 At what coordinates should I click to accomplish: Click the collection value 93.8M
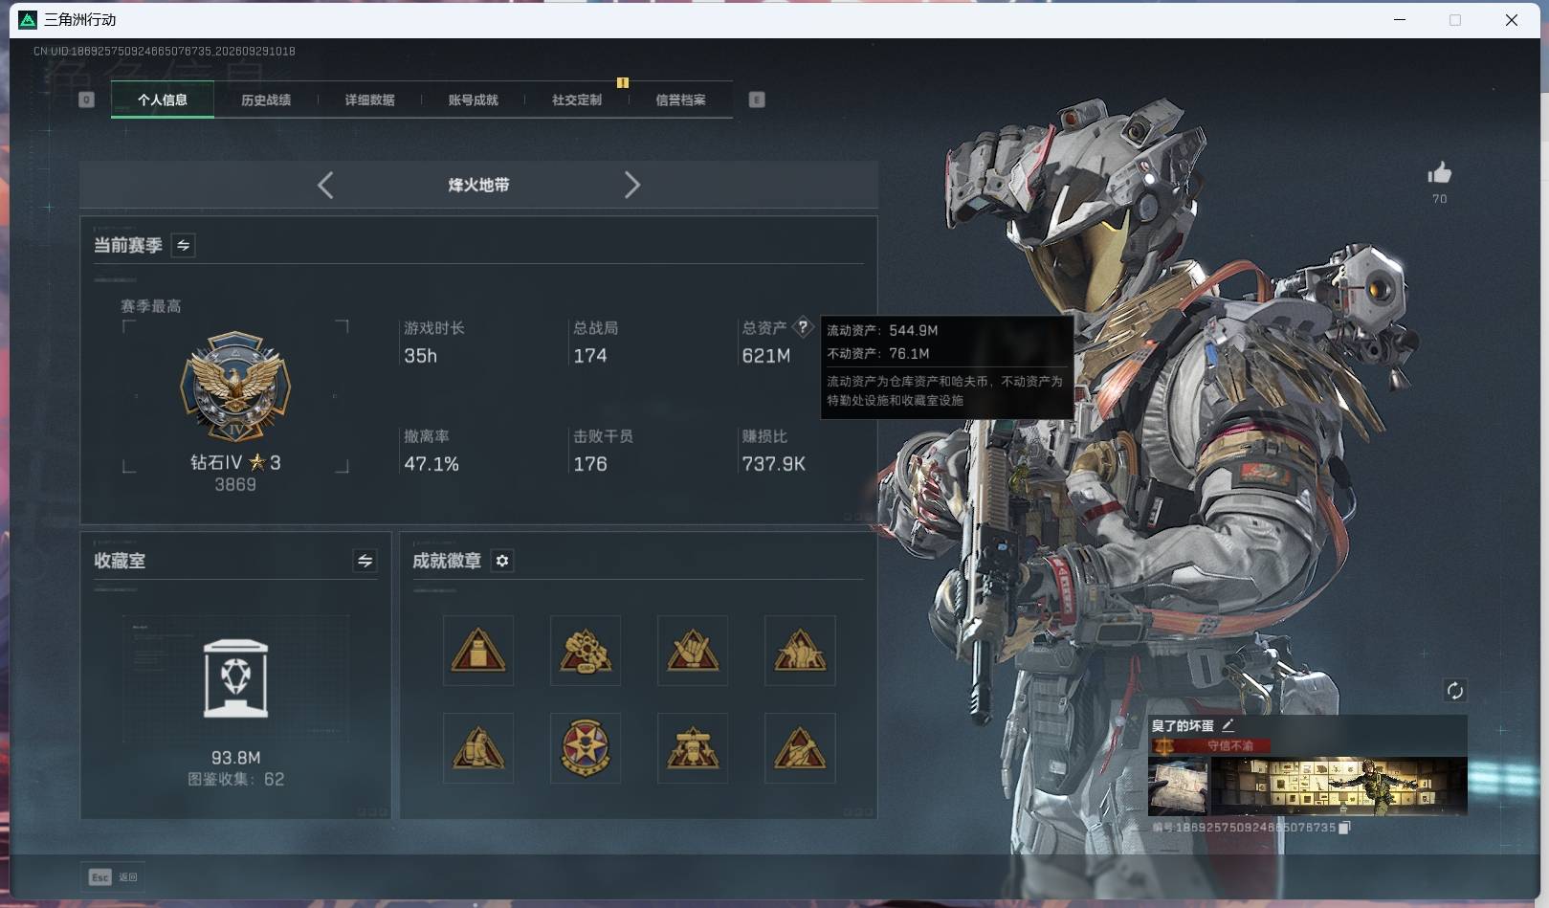click(x=235, y=758)
